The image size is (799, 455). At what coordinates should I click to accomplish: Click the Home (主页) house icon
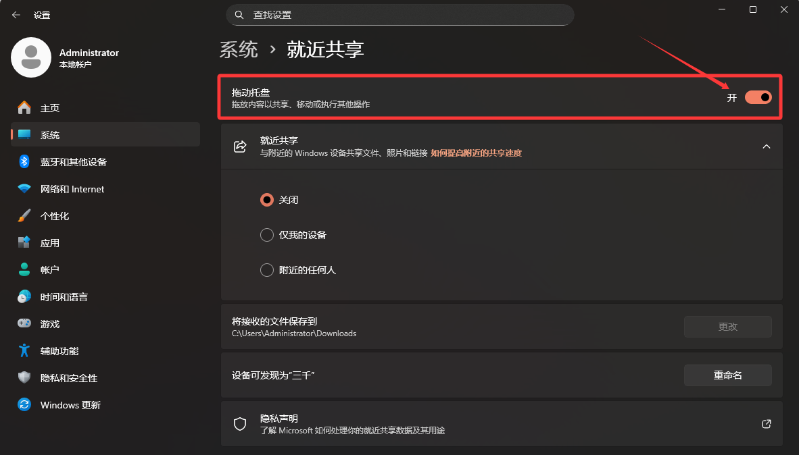coord(24,108)
